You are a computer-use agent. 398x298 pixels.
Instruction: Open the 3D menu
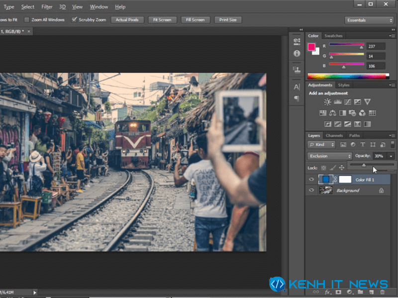tap(63, 7)
